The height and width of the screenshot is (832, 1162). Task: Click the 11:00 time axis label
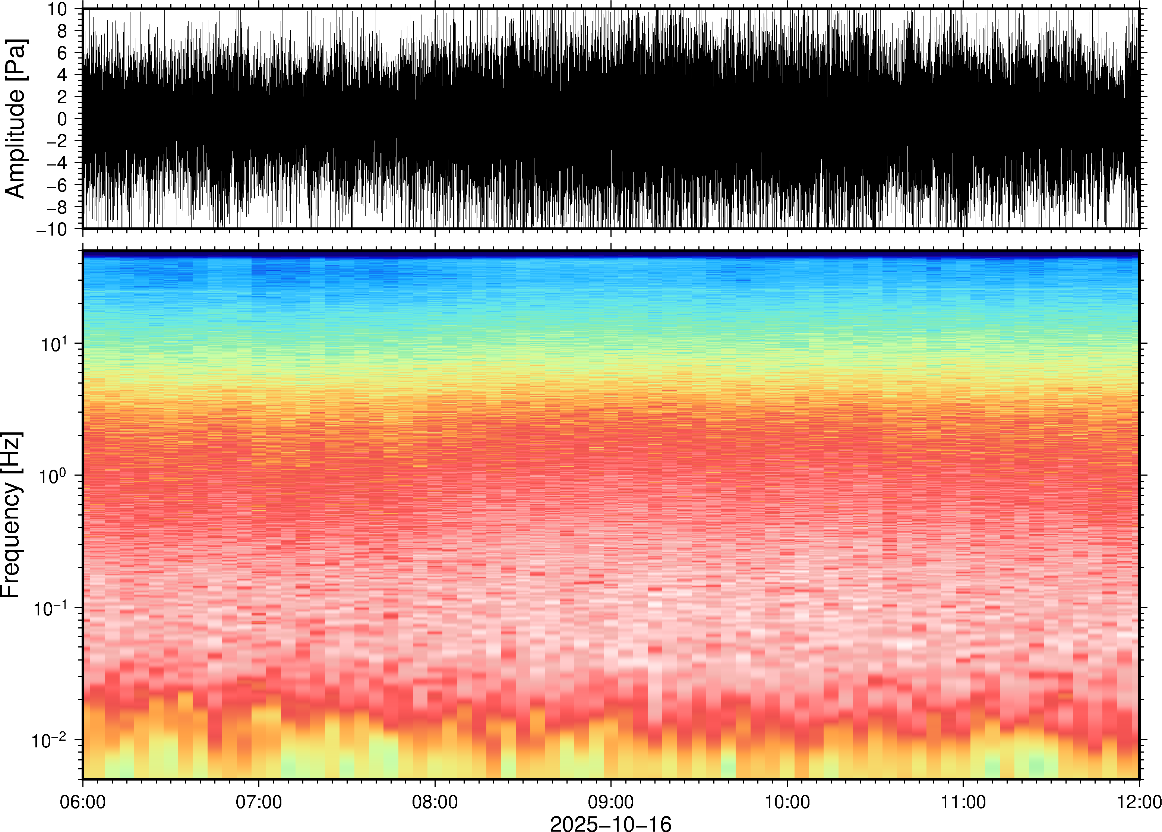coord(963,802)
